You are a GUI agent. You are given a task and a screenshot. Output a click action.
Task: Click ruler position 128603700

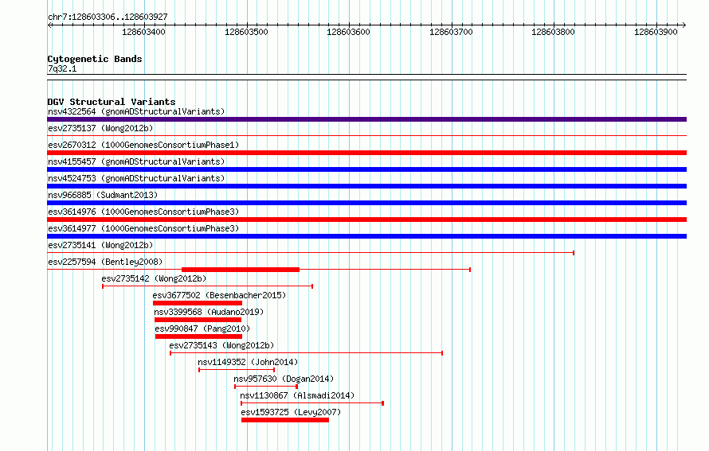(x=451, y=32)
